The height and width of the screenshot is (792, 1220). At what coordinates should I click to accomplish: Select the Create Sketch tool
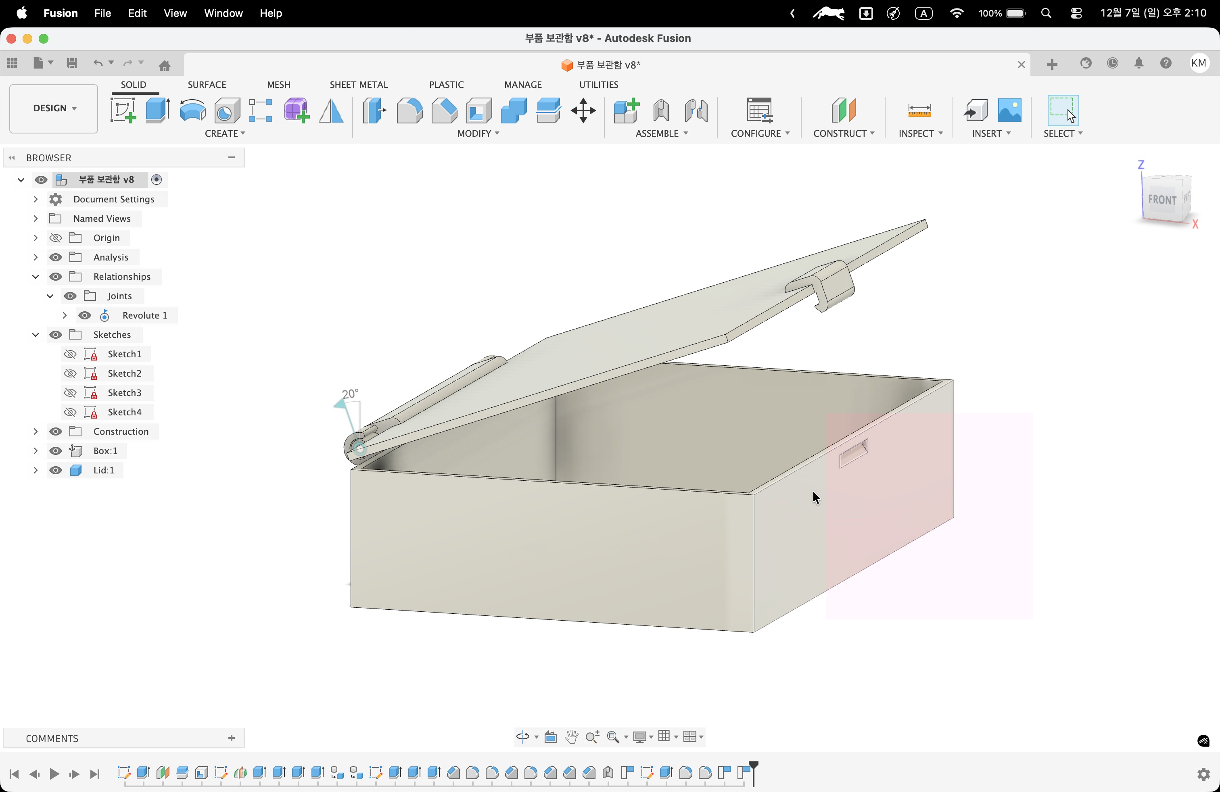point(123,110)
